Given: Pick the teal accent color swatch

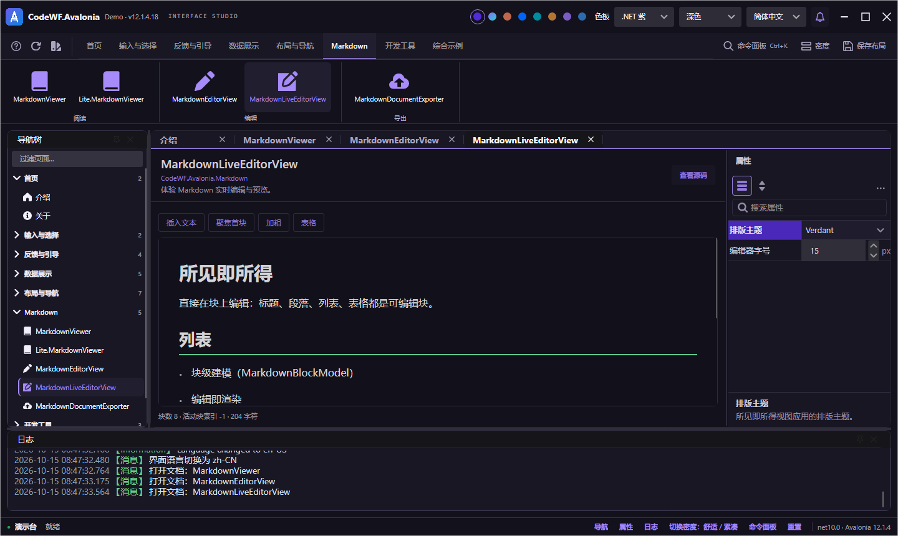Looking at the screenshot, I should pyautogui.click(x=537, y=17).
